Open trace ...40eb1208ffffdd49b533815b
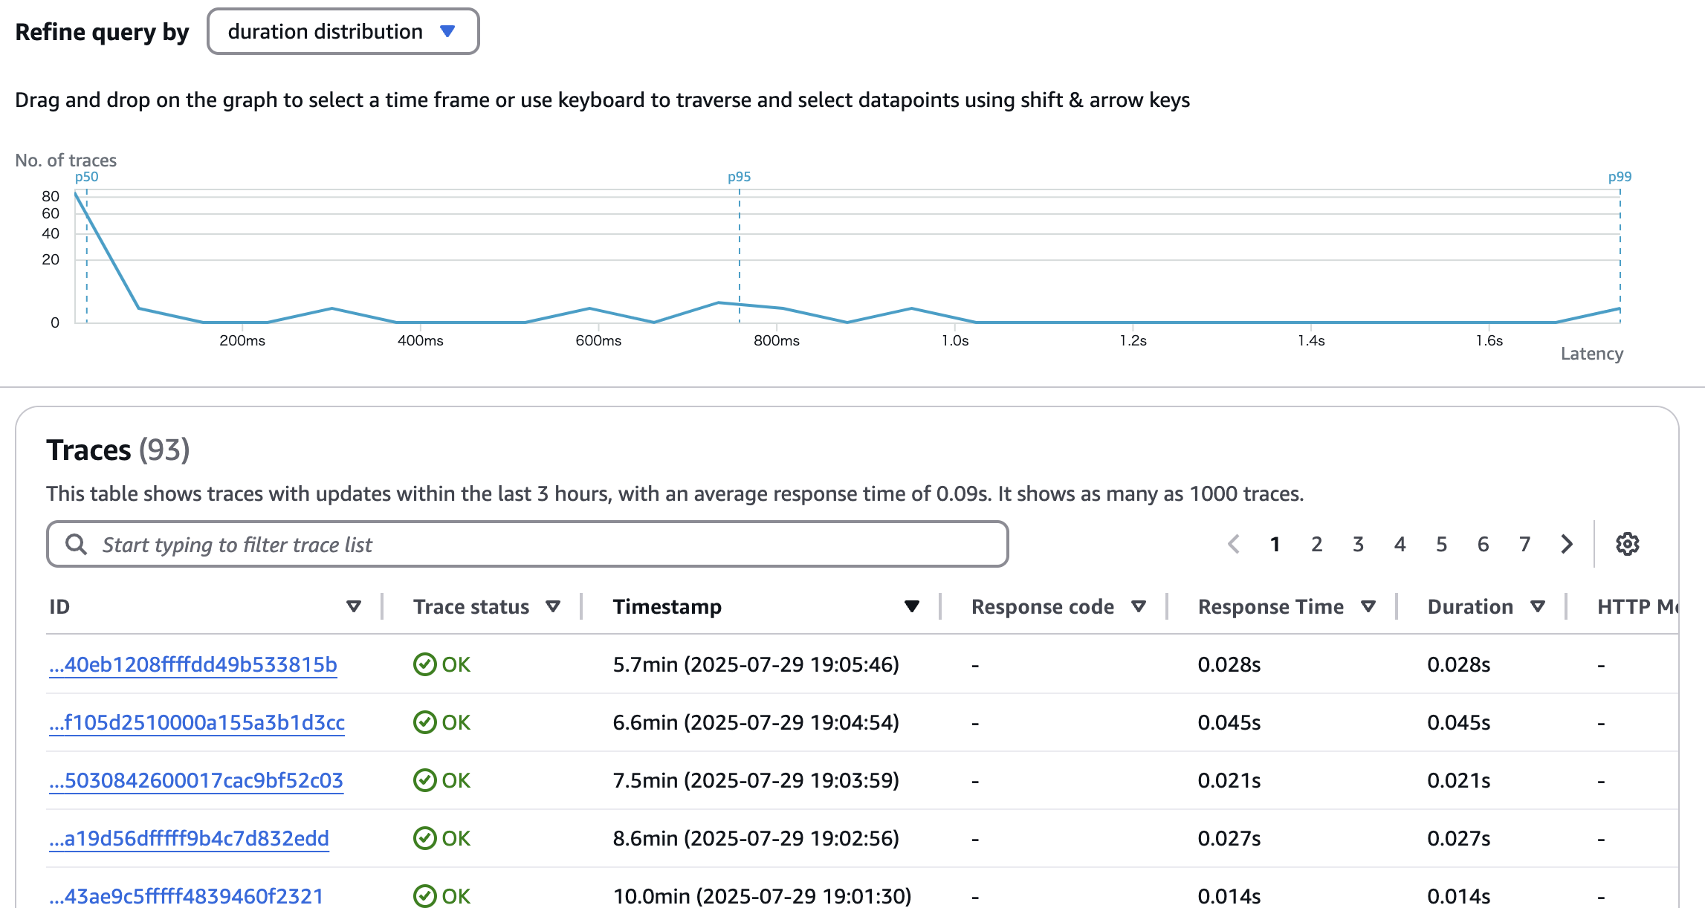The width and height of the screenshot is (1705, 908). [193, 664]
